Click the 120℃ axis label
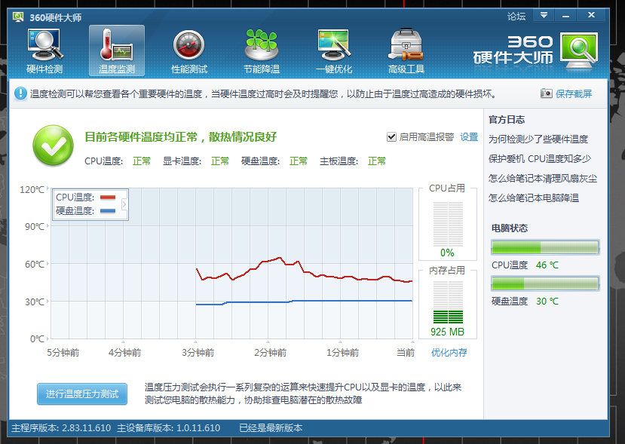 click(32, 190)
